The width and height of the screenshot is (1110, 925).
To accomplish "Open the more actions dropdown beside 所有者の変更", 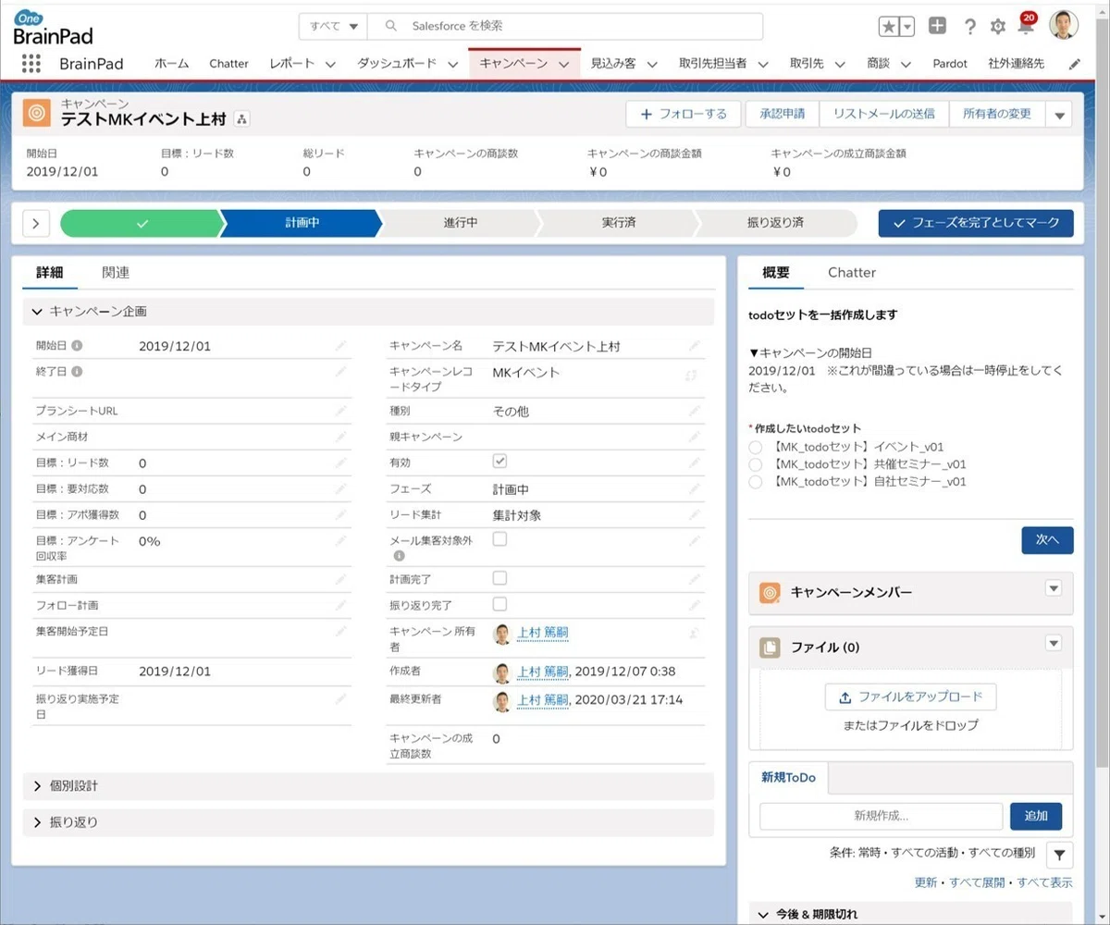I will pyautogui.click(x=1059, y=115).
